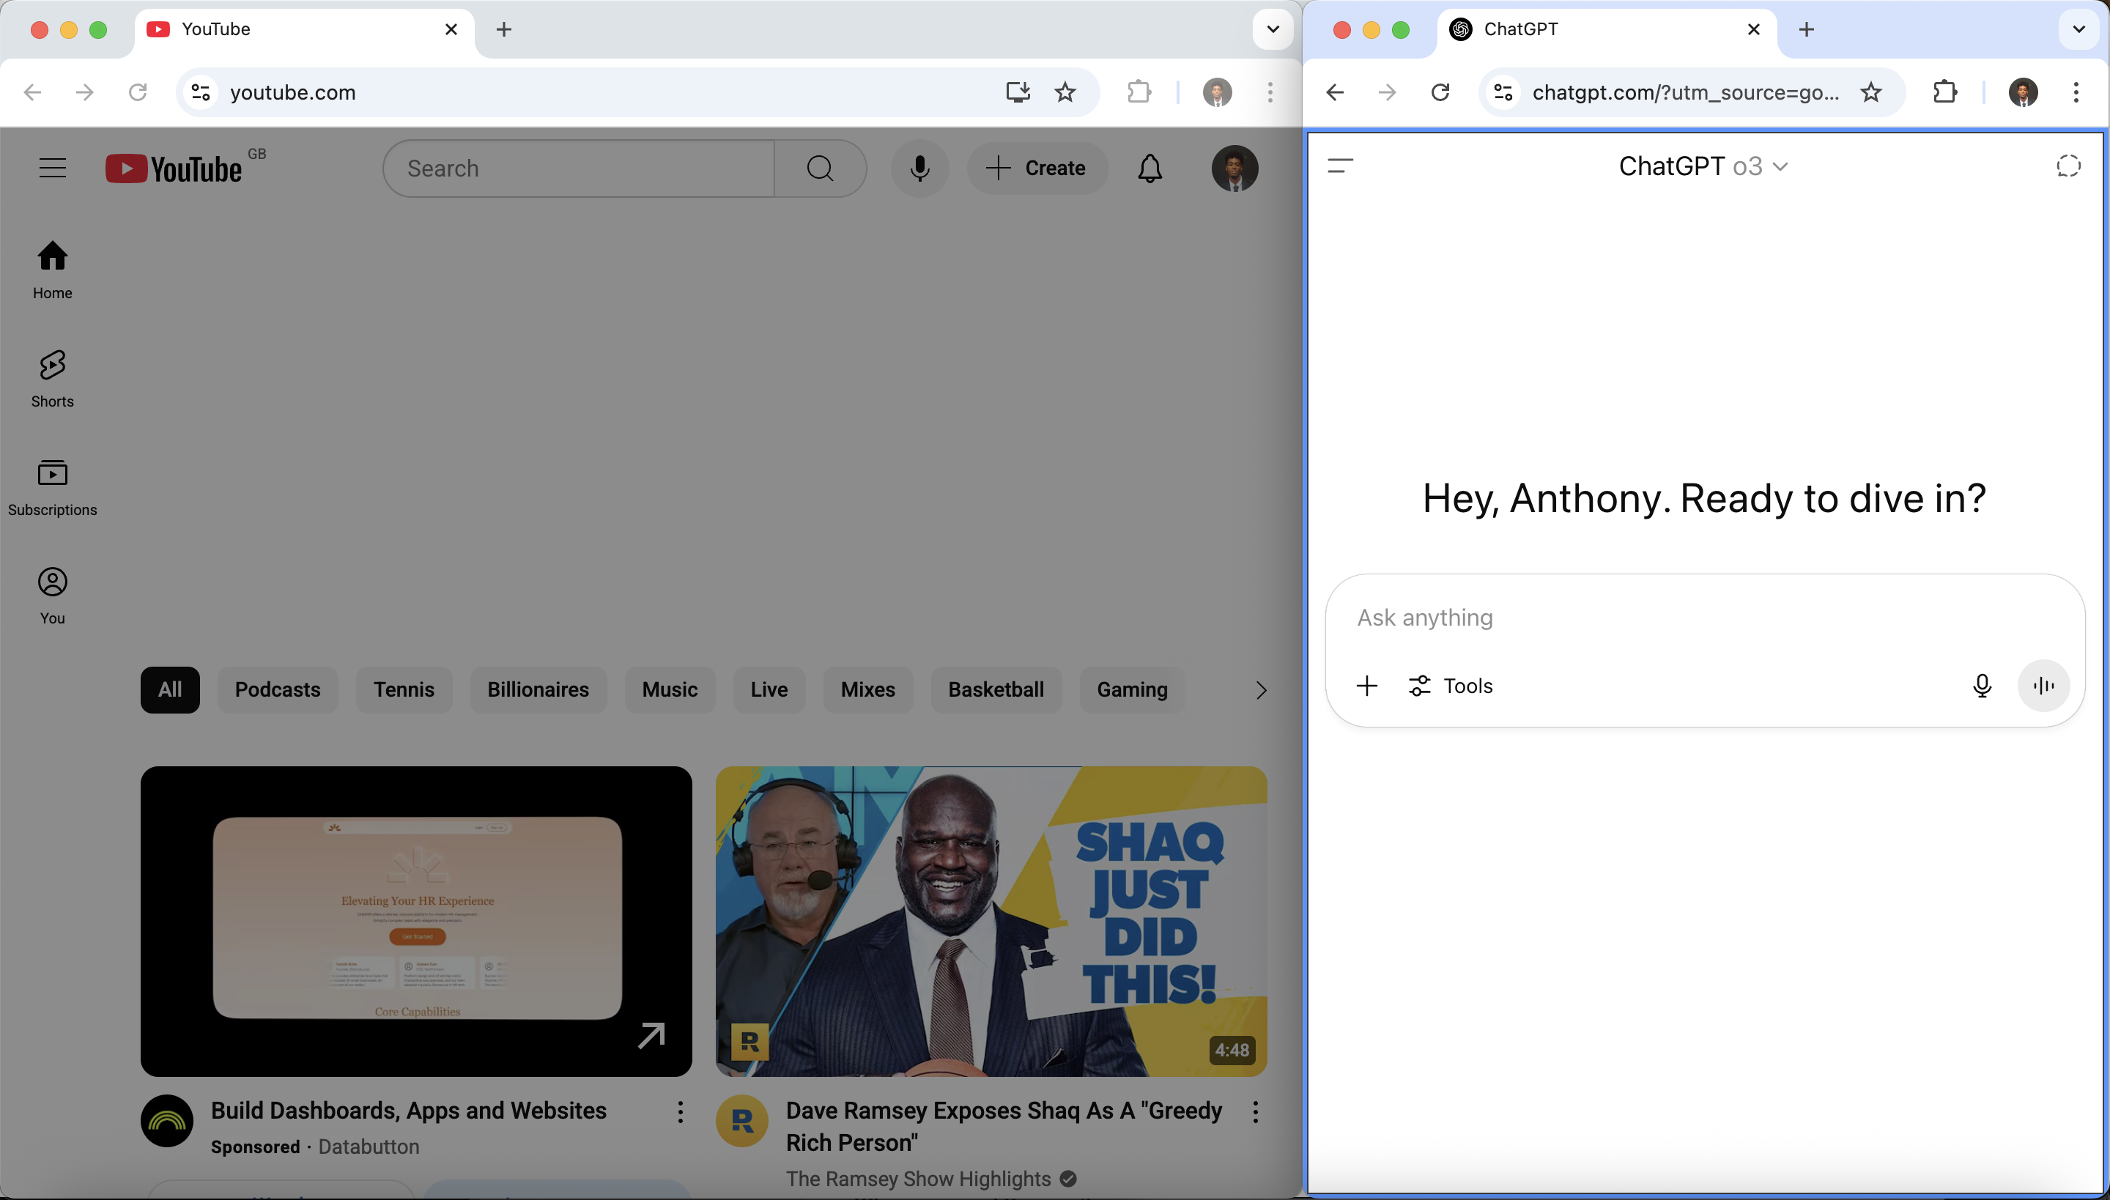Open Dave Ramsey Exposes Shaq video title

[1004, 1127]
